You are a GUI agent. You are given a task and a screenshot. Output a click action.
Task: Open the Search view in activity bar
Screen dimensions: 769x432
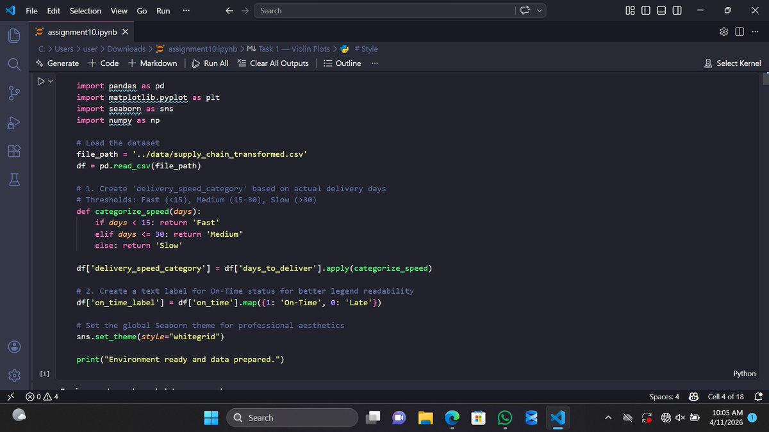pyautogui.click(x=14, y=63)
